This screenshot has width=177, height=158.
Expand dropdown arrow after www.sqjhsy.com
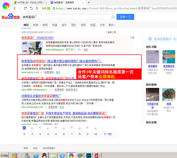click(41, 72)
